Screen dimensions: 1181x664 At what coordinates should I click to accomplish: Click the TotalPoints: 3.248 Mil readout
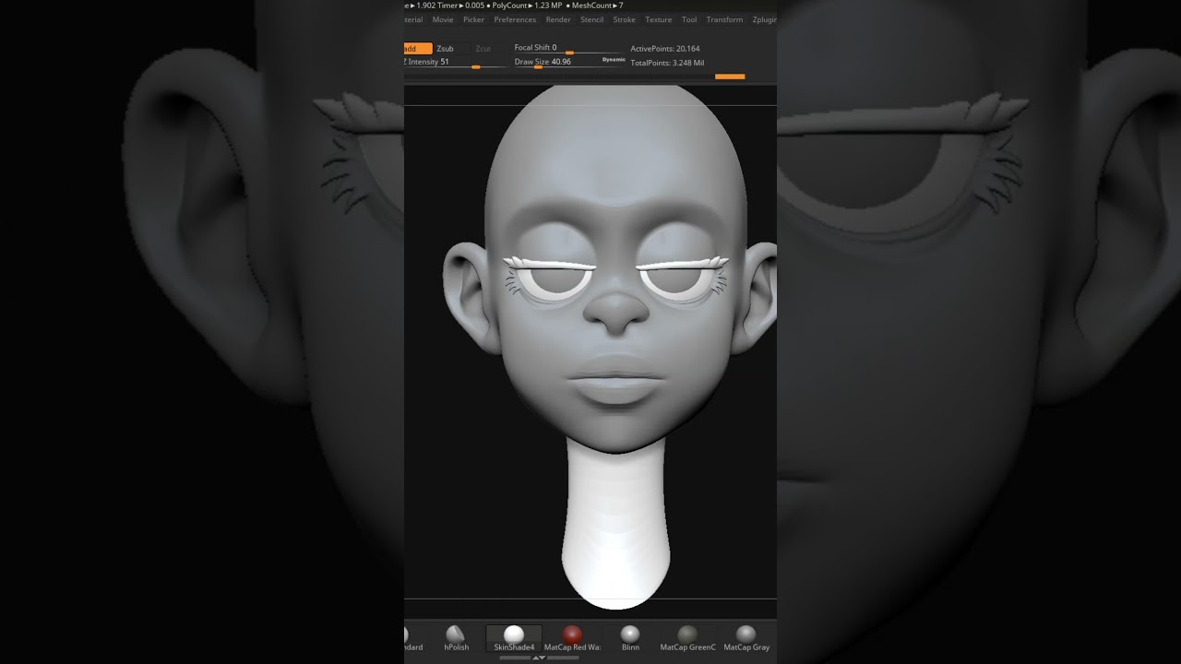point(667,63)
